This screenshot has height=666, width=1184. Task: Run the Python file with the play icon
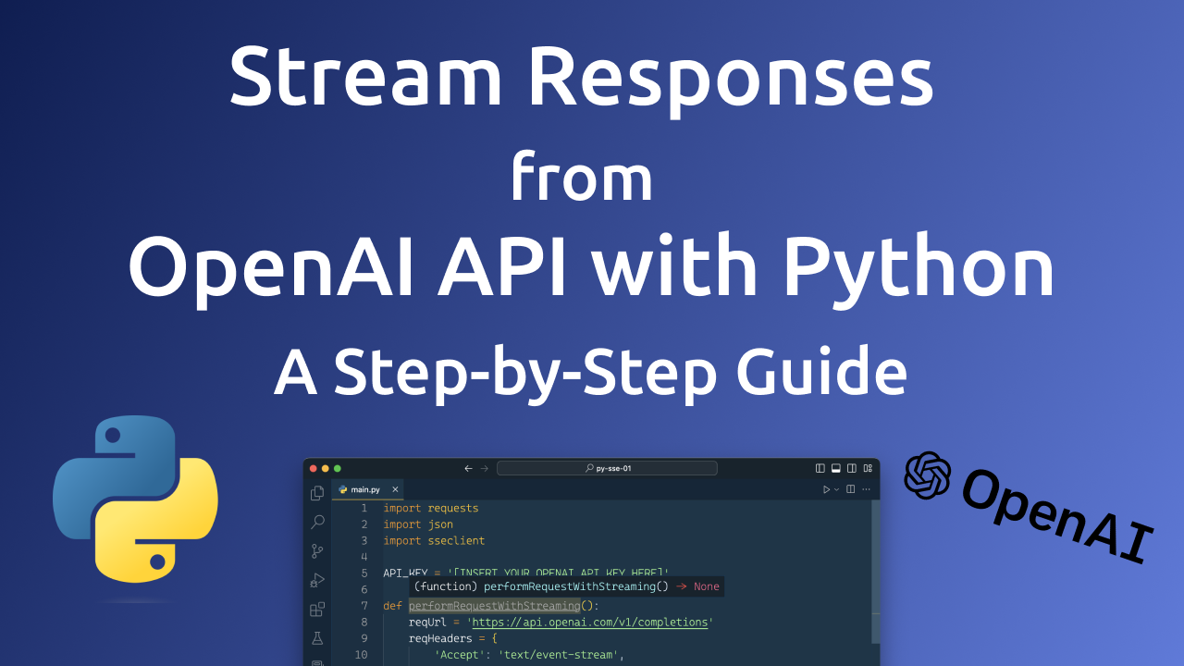(x=827, y=489)
